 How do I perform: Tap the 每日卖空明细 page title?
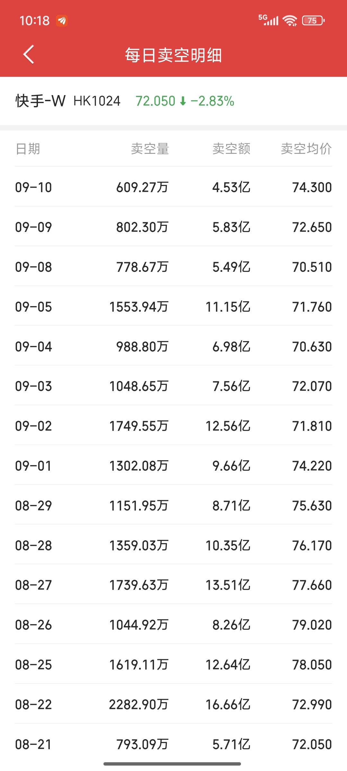(x=173, y=55)
